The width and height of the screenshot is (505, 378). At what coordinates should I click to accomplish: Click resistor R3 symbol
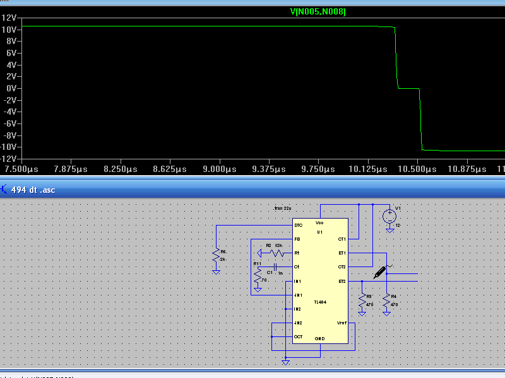coord(362,301)
